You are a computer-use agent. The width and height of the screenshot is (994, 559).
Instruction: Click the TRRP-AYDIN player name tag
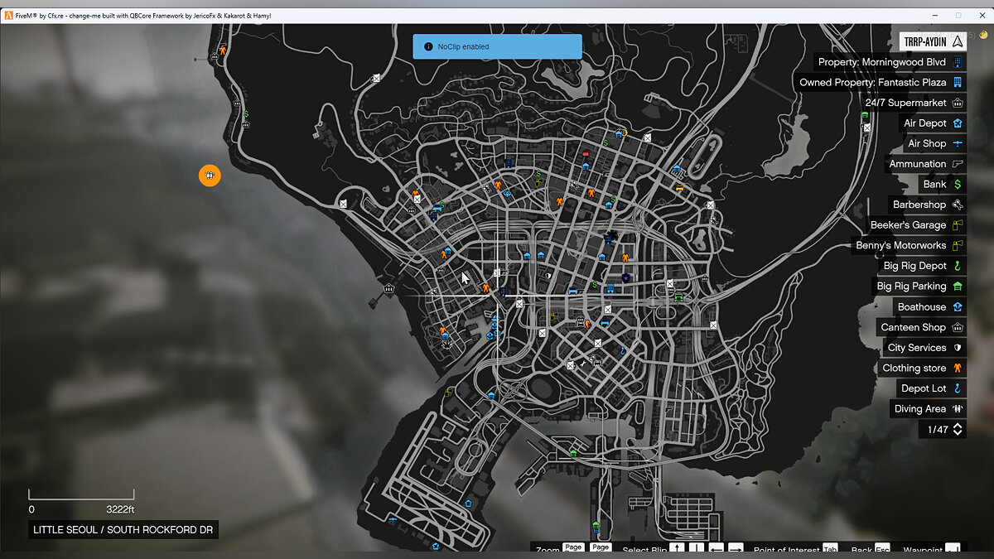pyautogui.click(x=932, y=41)
